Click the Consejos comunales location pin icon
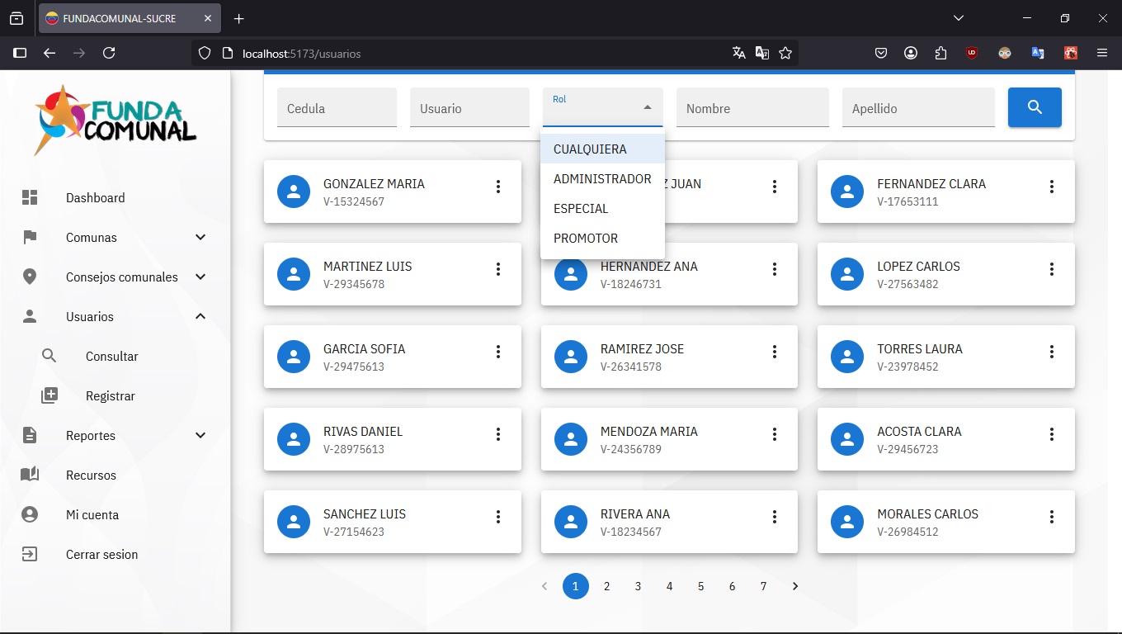1122x634 pixels. pyautogui.click(x=30, y=277)
